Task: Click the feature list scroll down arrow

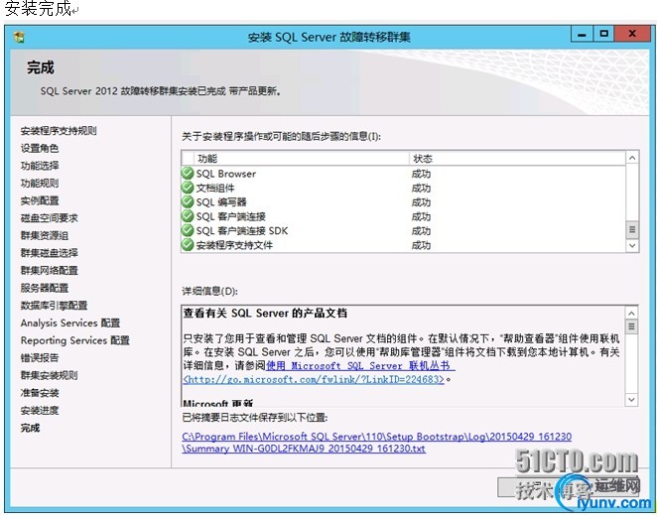Action: tap(632, 245)
